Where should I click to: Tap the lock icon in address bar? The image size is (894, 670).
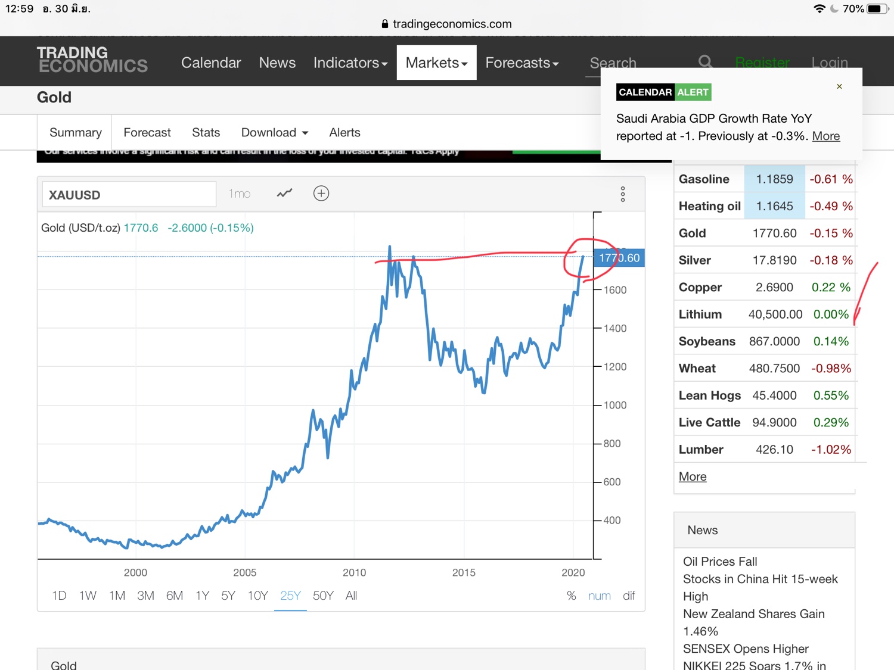pos(385,24)
